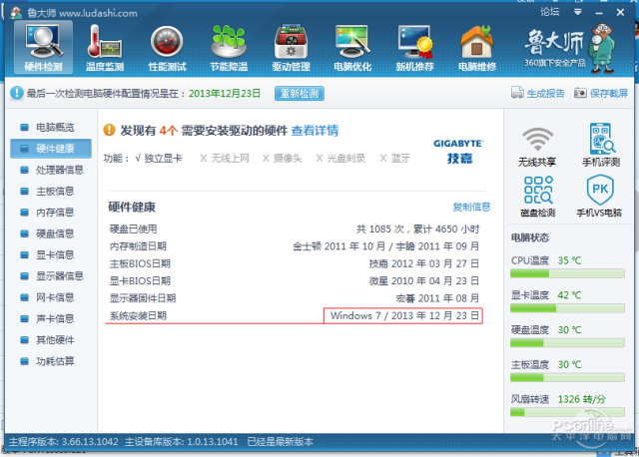Click the 2013年12月23日 detection date
The height and width of the screenshot is (457, 639).
pos(225,93)
